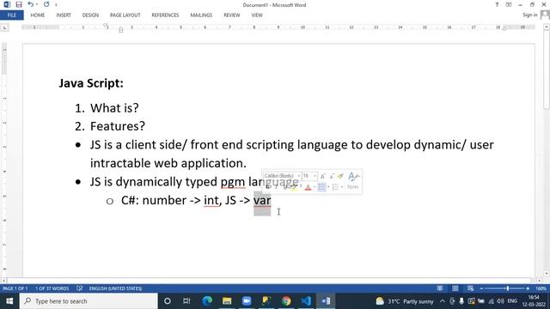Open the Undo history dropdown arrow
The width and height of the screenshot is (550, 309).
[37, 4]
